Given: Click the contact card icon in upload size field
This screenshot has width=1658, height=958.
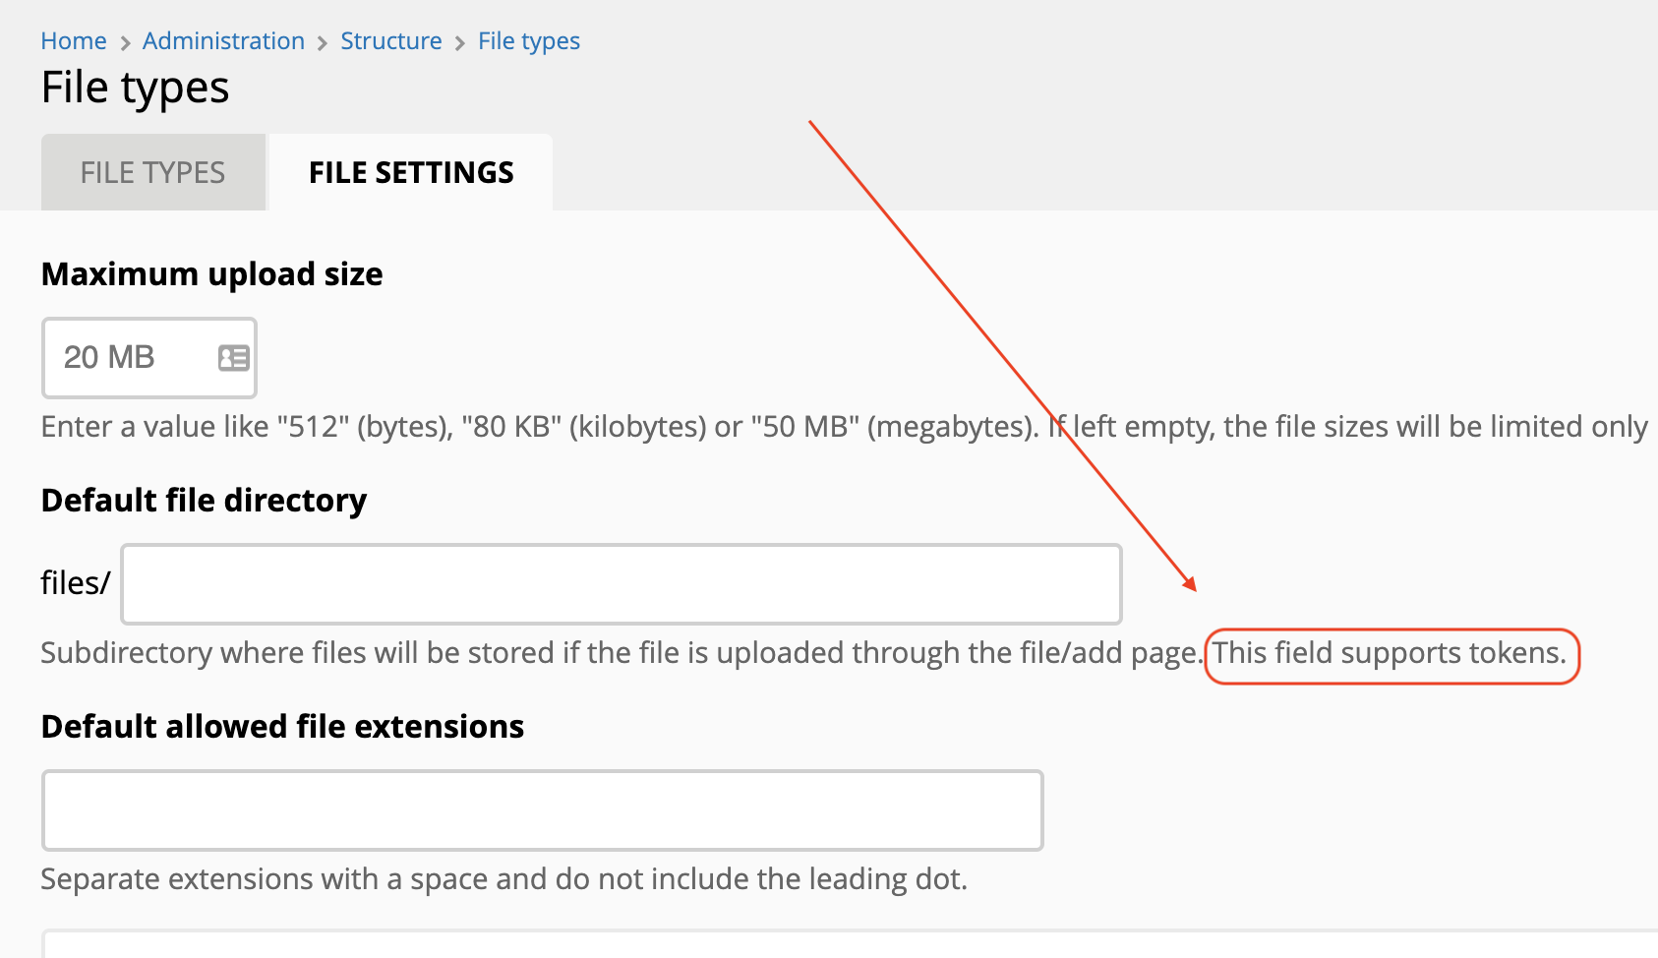Looking at the screenshot, I should (233, 357).
